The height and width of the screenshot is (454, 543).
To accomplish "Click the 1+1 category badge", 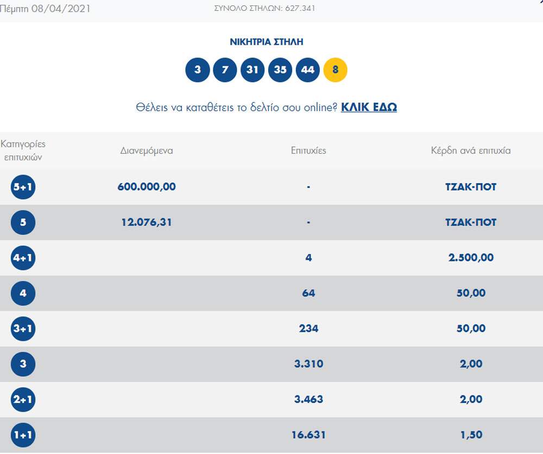I will pos(23,435).
